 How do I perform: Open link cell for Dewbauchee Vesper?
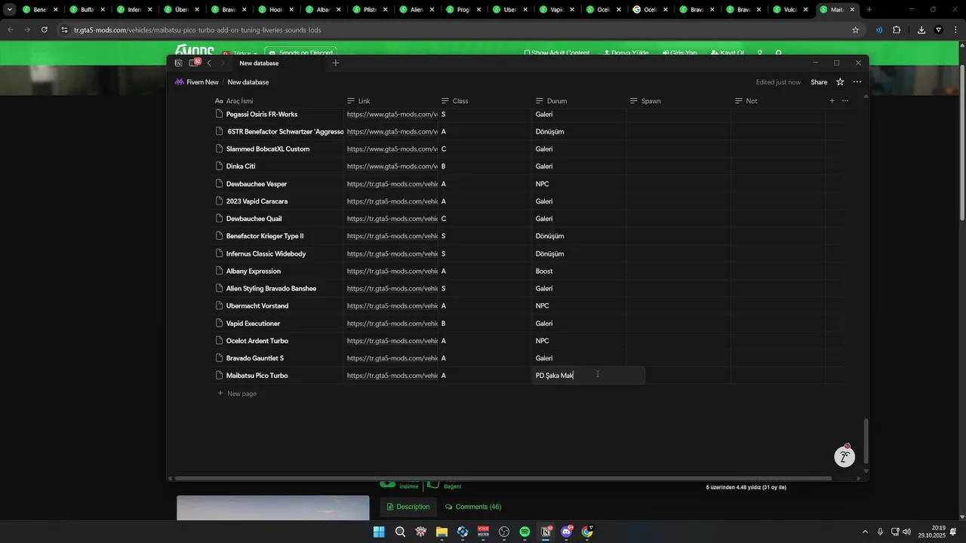coord(391,184)
